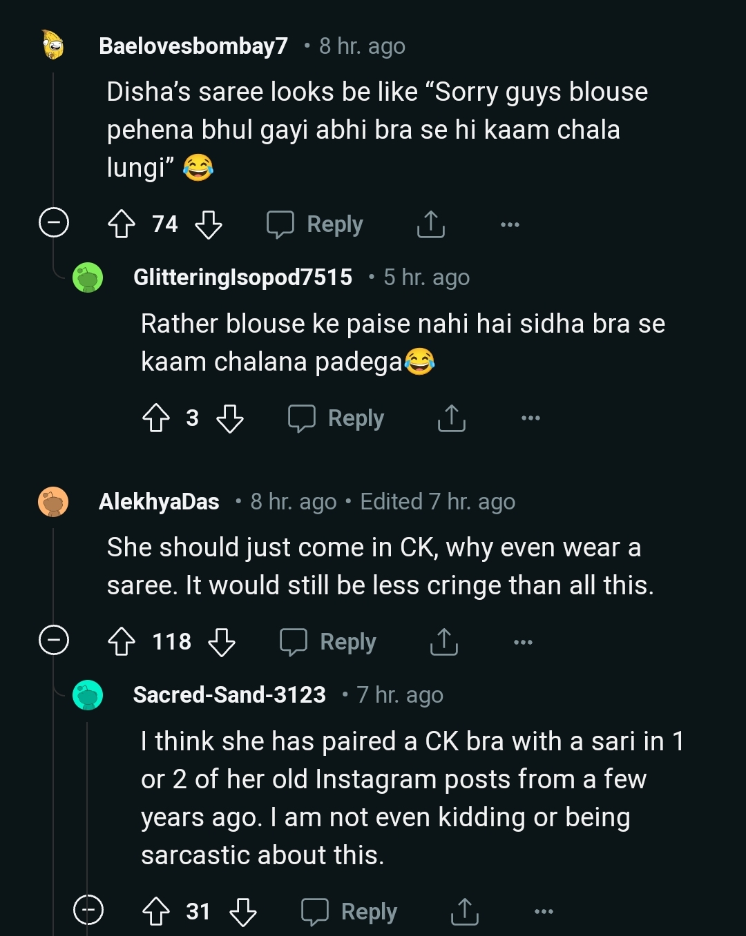Upvote AlekhyaDas's comment with 118 votes

click(x=122, y=642)
